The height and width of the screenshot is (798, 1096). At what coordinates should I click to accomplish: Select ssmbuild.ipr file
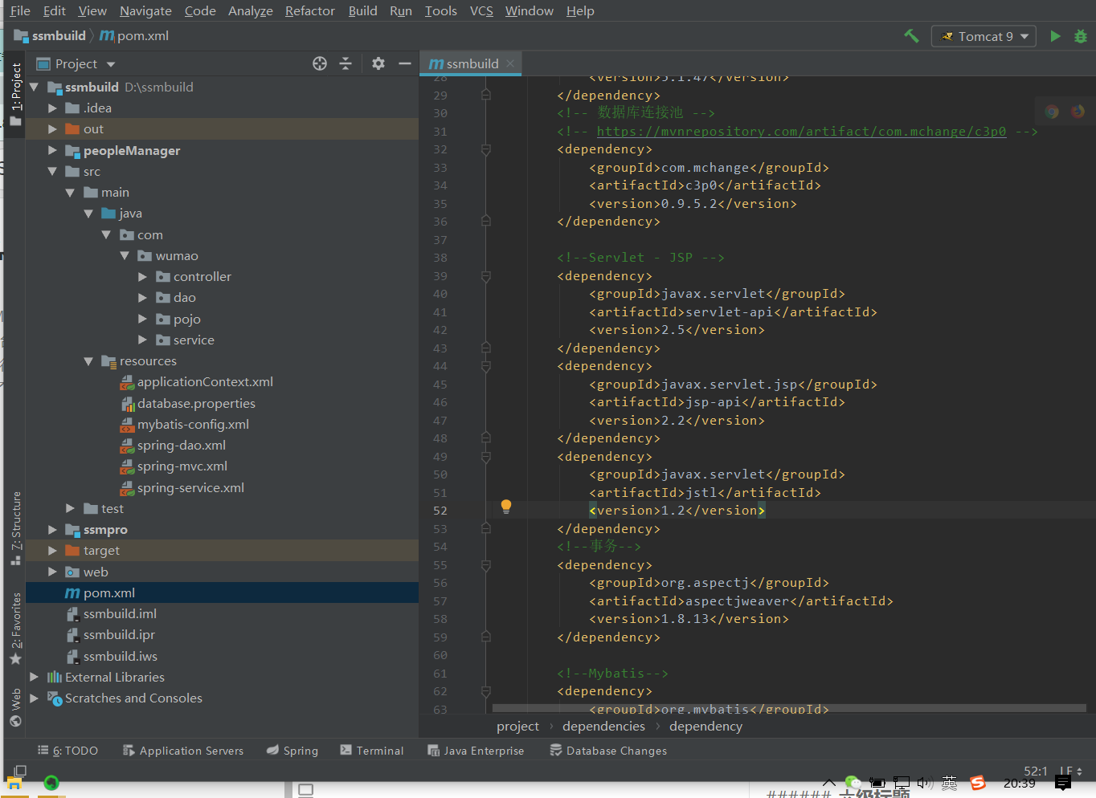(x=119, y=634)
